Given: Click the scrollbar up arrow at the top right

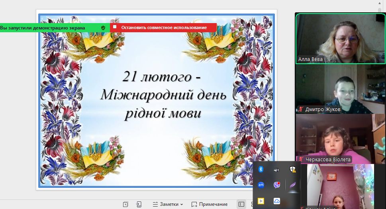Looking at the screenshot, I should 380,3.
